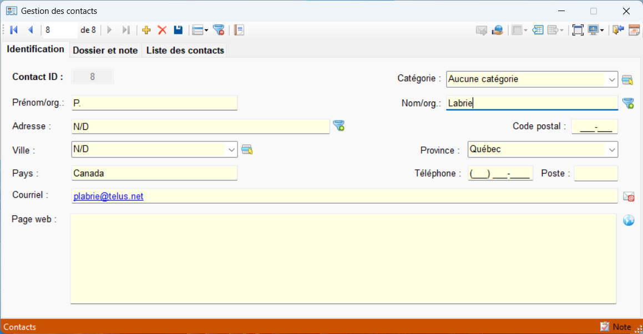The width and height of the screenshot is (643, 334).
Task: Add a new contact with the plus icon
Action: coord(146,30)
